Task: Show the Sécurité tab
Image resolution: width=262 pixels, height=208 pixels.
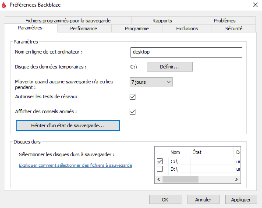Action: pyautogui.click(x=234, y=29)
